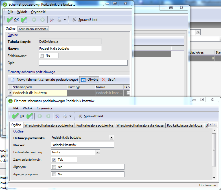Click Usuń button with red X

click(108, 79)
